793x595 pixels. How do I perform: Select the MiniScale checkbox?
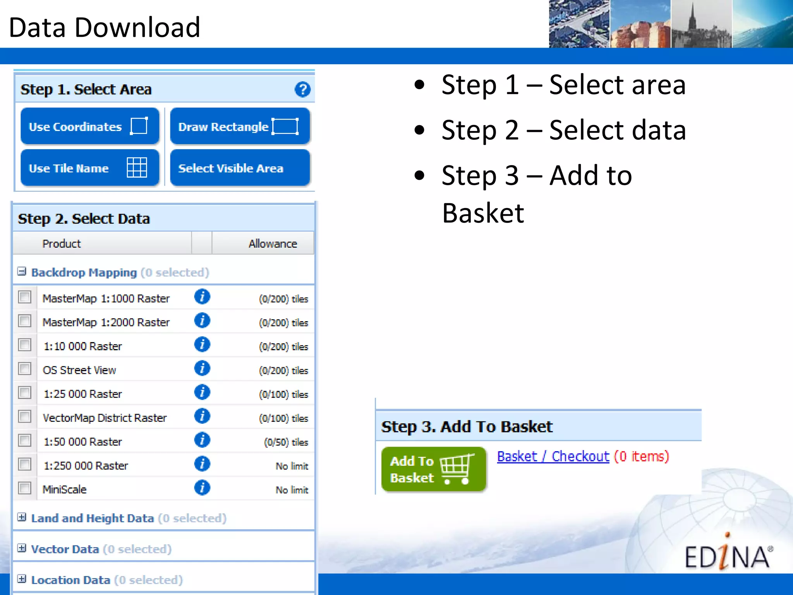pyautogui.click(x=25, y=488)
